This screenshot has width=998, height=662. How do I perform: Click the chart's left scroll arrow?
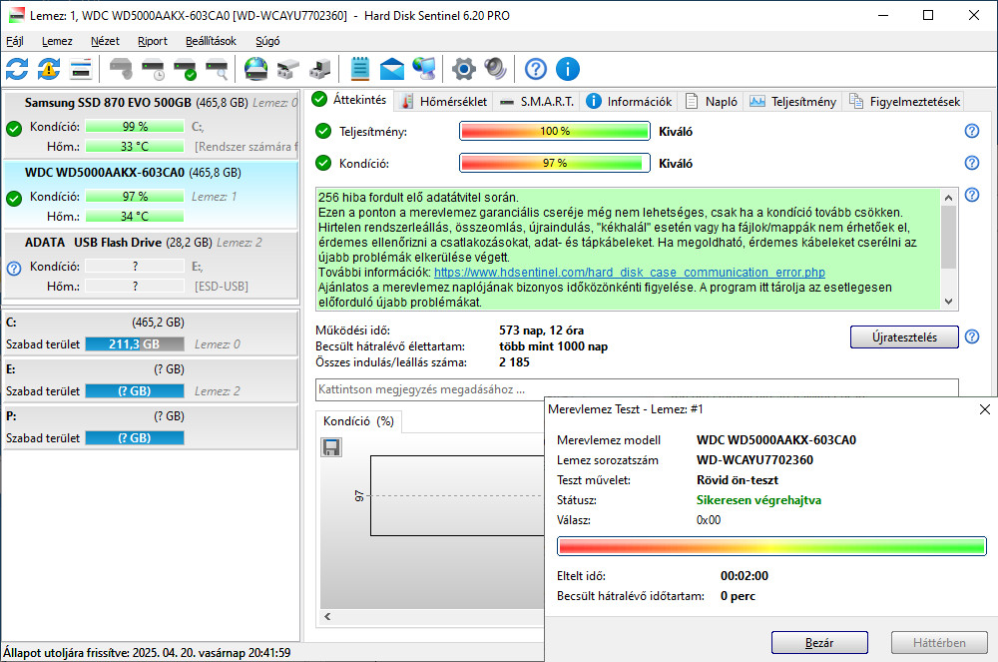click(327, 616)
